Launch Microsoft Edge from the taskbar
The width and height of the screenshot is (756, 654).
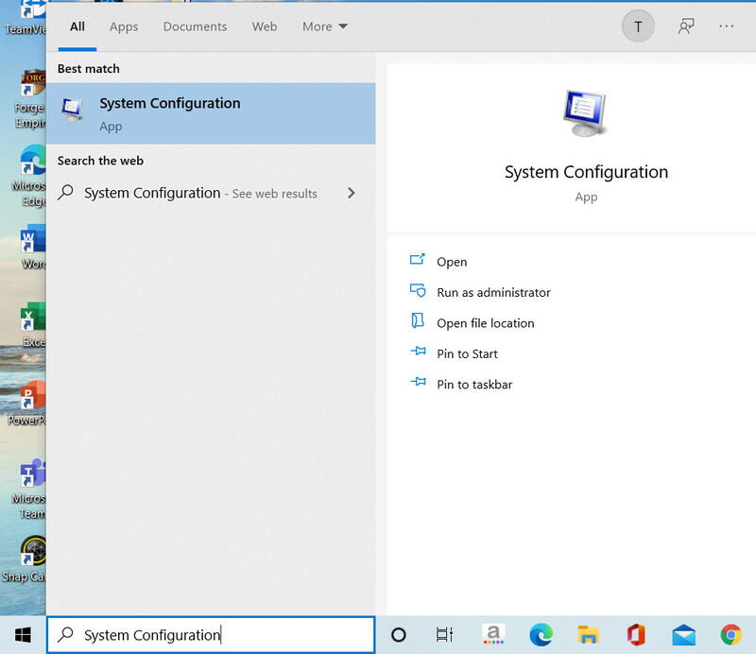(541, 635)
